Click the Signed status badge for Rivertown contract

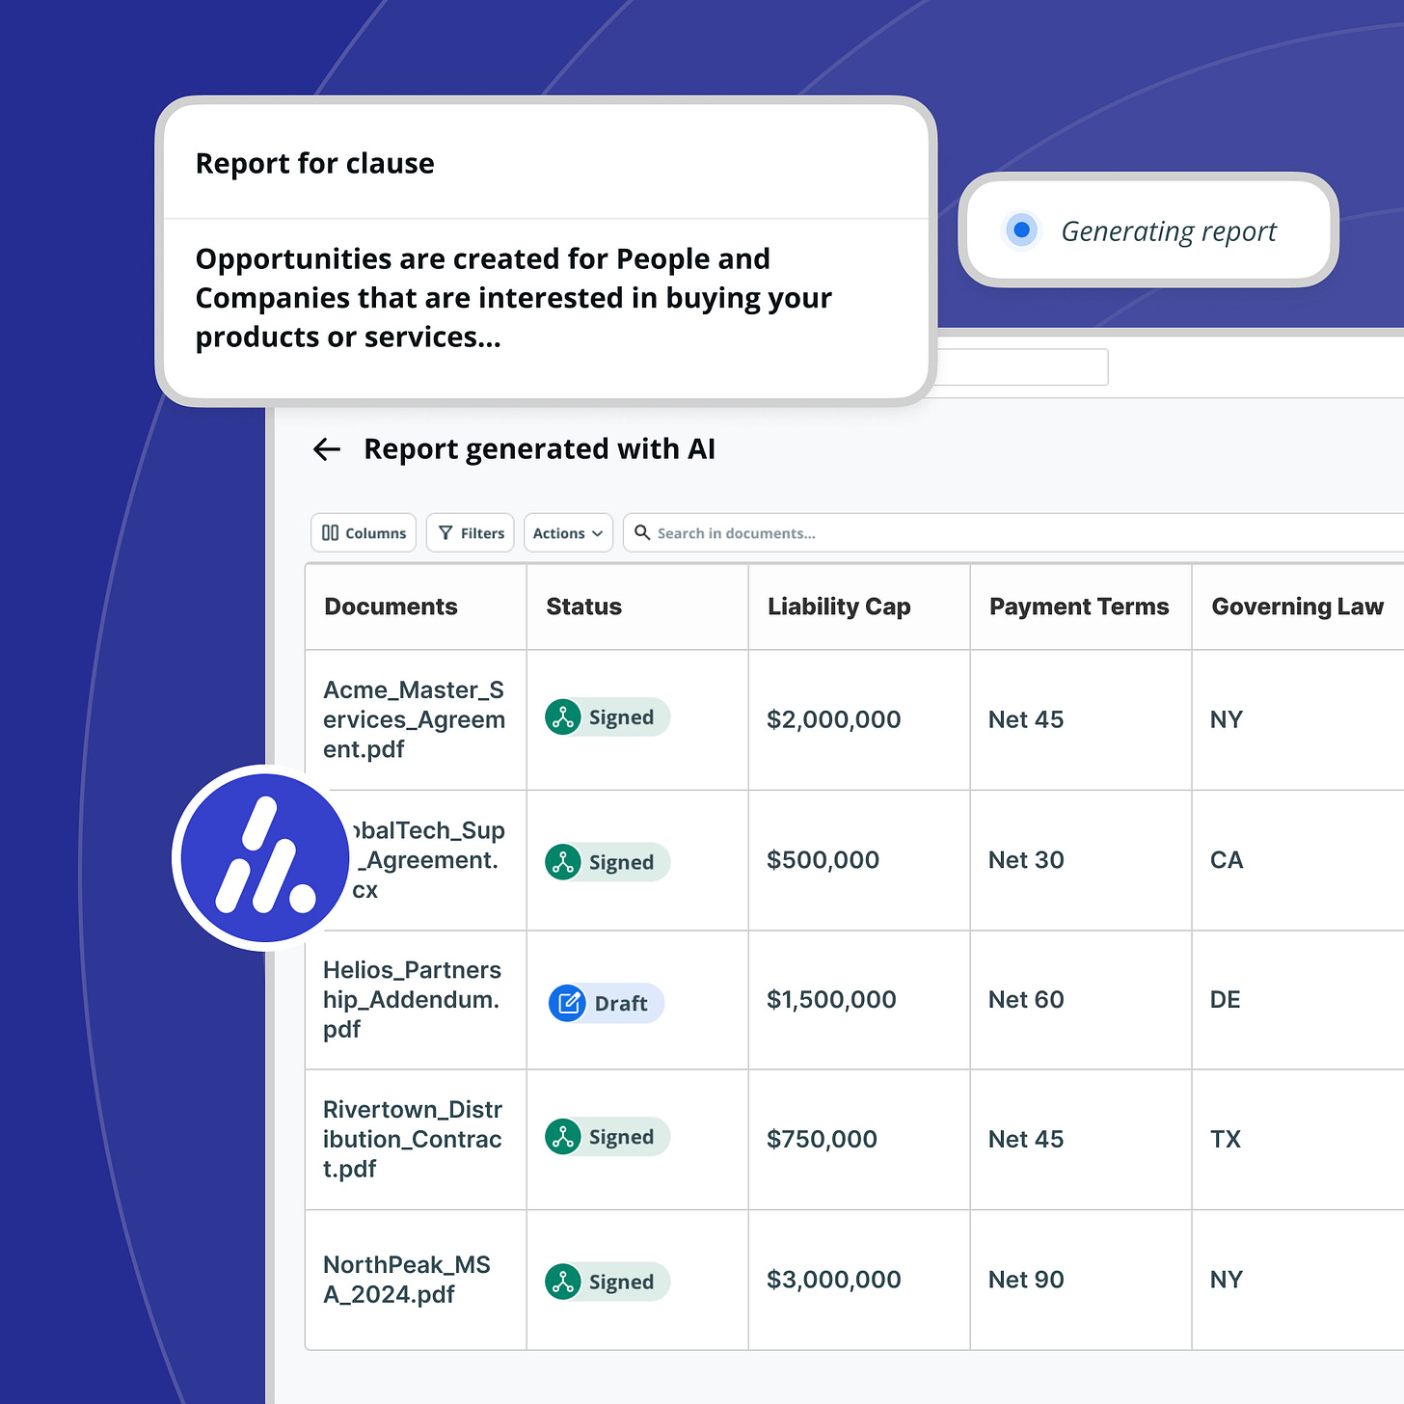[x=607, y=1137]
